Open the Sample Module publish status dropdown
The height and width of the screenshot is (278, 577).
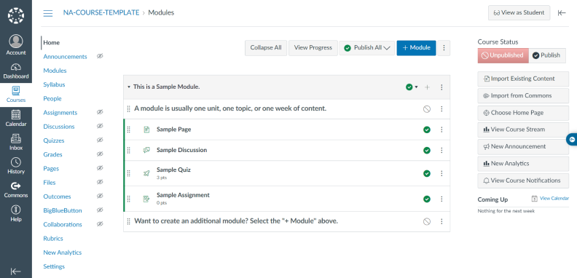coord(412,87)
